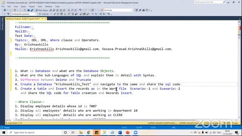This screenshot has height=136, width=242.
Task: Close the SQL Basics Evaluation tab
Action: [45, 19]
